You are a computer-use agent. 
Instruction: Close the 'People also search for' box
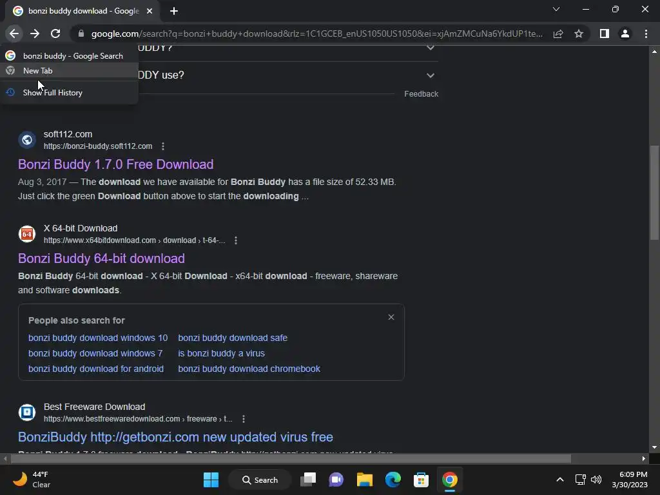tap(391, 317)
